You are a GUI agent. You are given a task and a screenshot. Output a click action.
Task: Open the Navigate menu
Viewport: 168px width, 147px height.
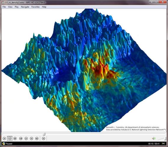click(25, 7)
